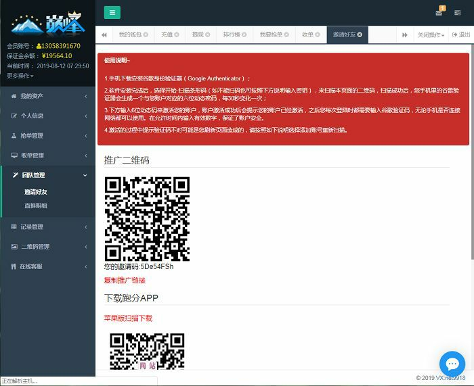Expand the 收单管理 menu chevron
Screen dimensions: 474x386
coord(86,155)
